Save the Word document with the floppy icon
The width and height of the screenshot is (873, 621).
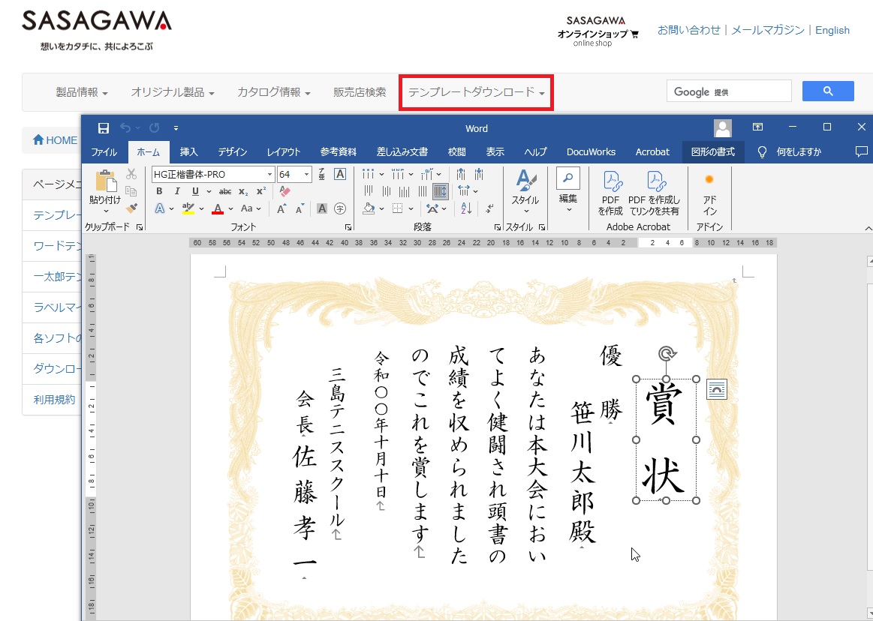point(104,128)
